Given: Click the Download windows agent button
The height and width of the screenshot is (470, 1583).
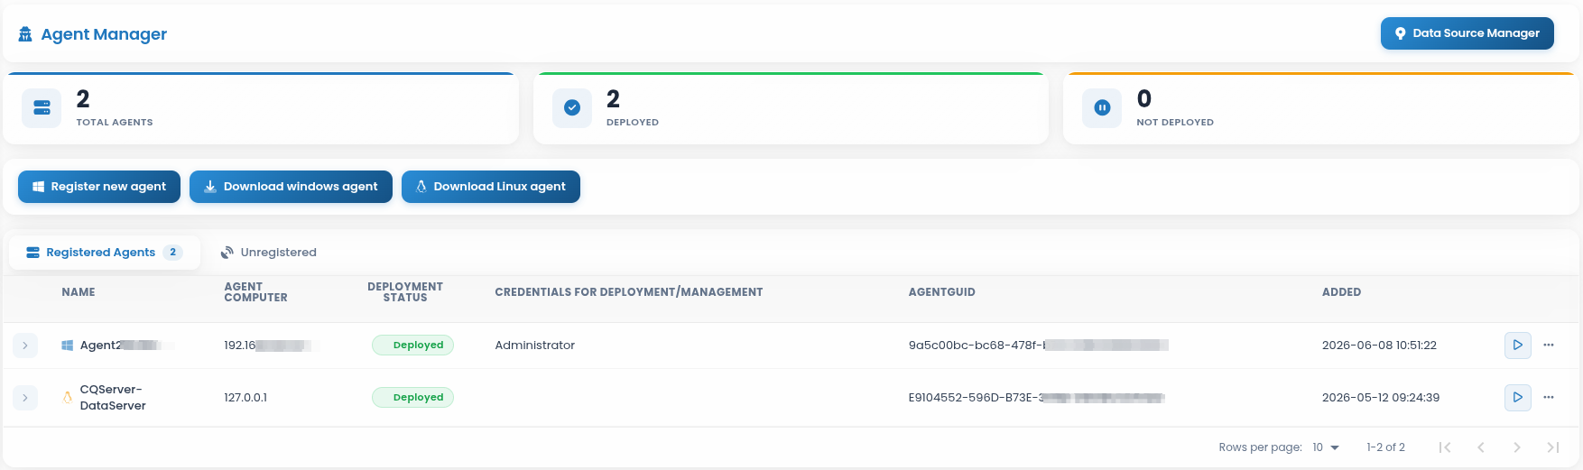Looking at the screenshot, I should [291, 187].
